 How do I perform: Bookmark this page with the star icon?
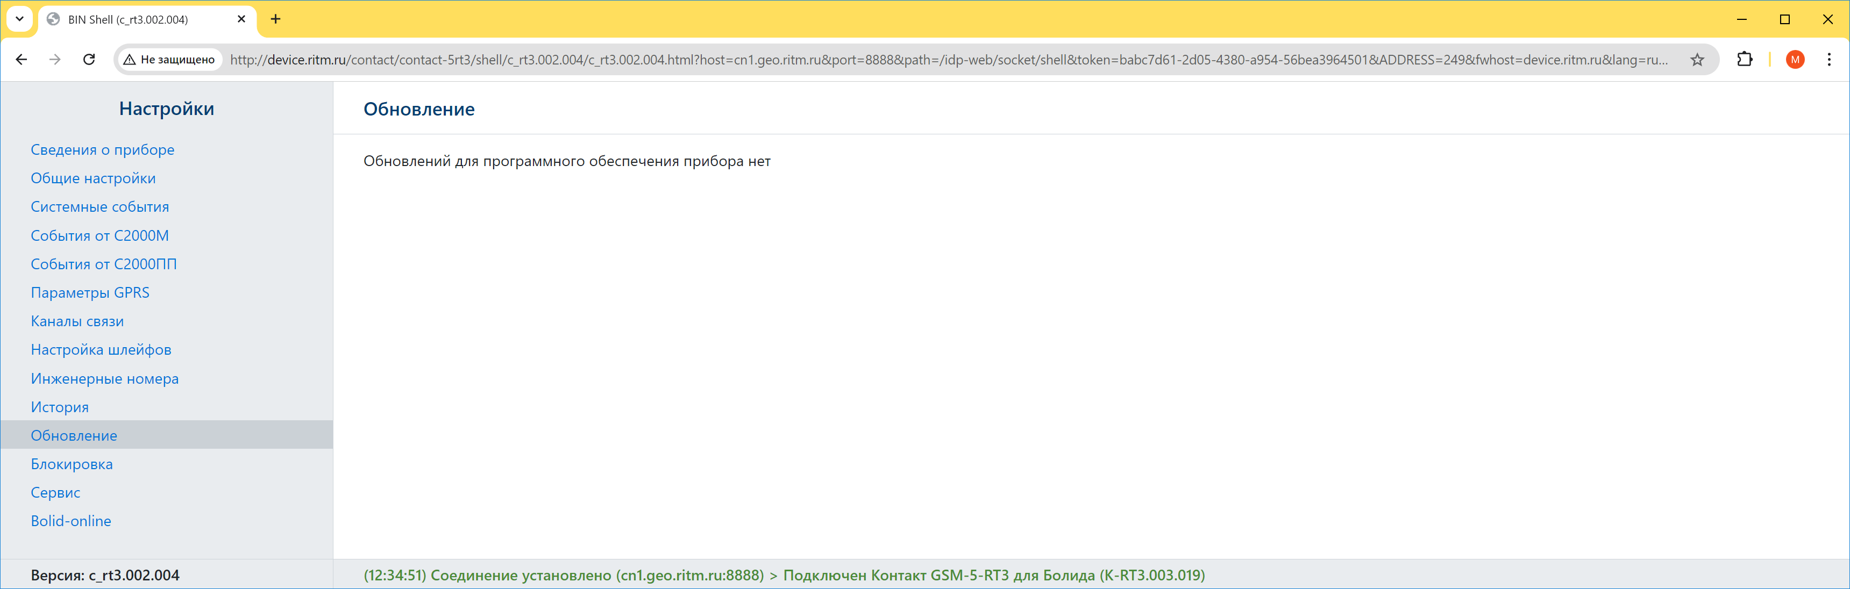click(1697, 60)
